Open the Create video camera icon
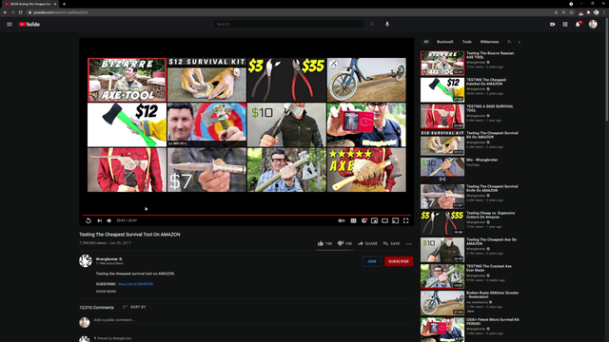The image size is (609, 342). click(x=552, y=24)
